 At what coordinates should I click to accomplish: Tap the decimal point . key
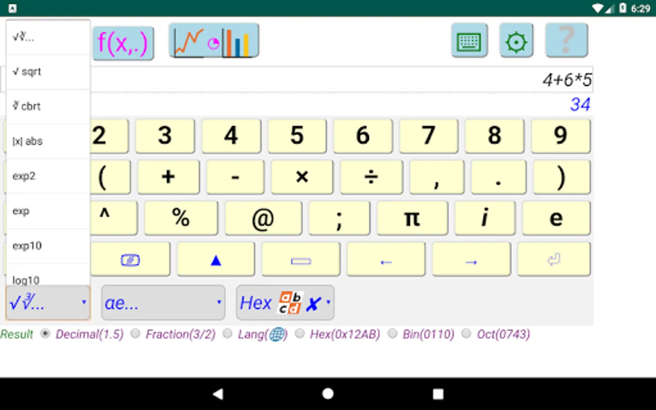click(x=498, y=177)
